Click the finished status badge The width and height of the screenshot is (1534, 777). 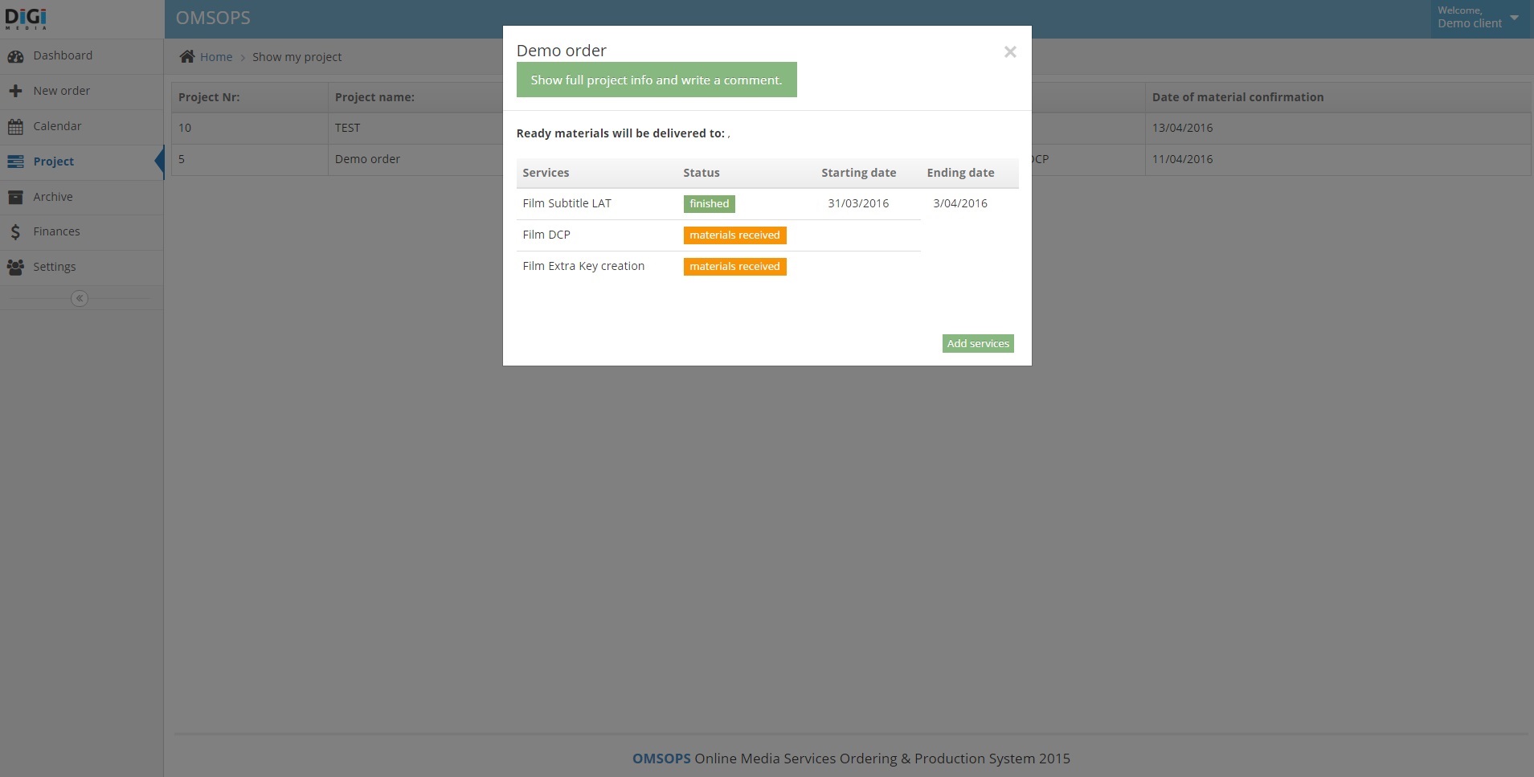tap(709, 204)
